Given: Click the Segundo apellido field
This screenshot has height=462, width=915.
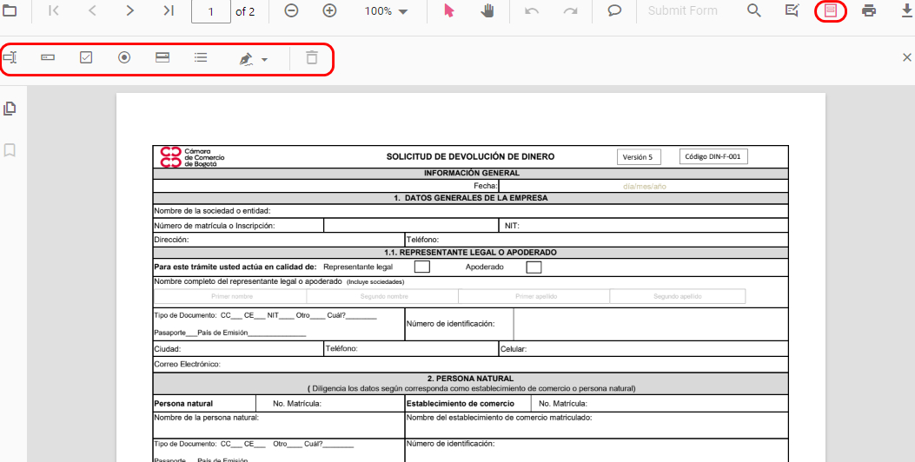Looking at the screenshot, I should point(678,296).
